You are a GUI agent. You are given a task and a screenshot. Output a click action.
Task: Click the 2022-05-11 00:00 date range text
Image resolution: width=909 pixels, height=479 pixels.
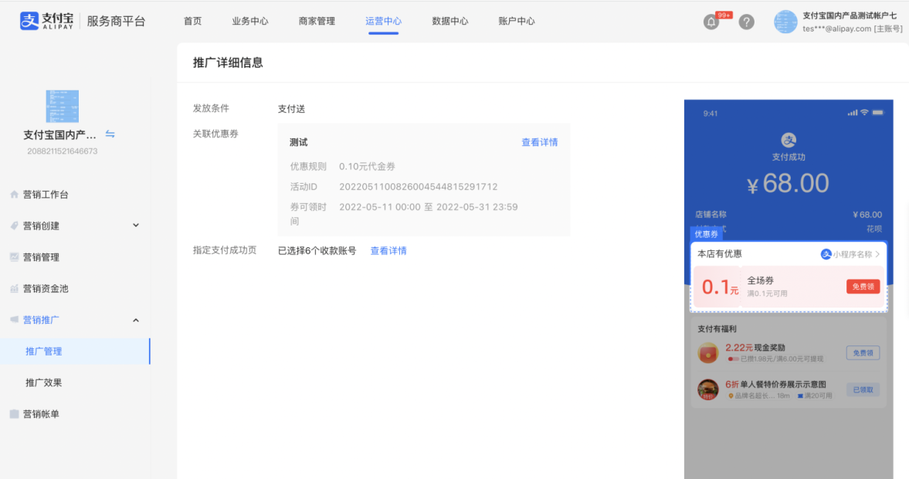[429, 207]
